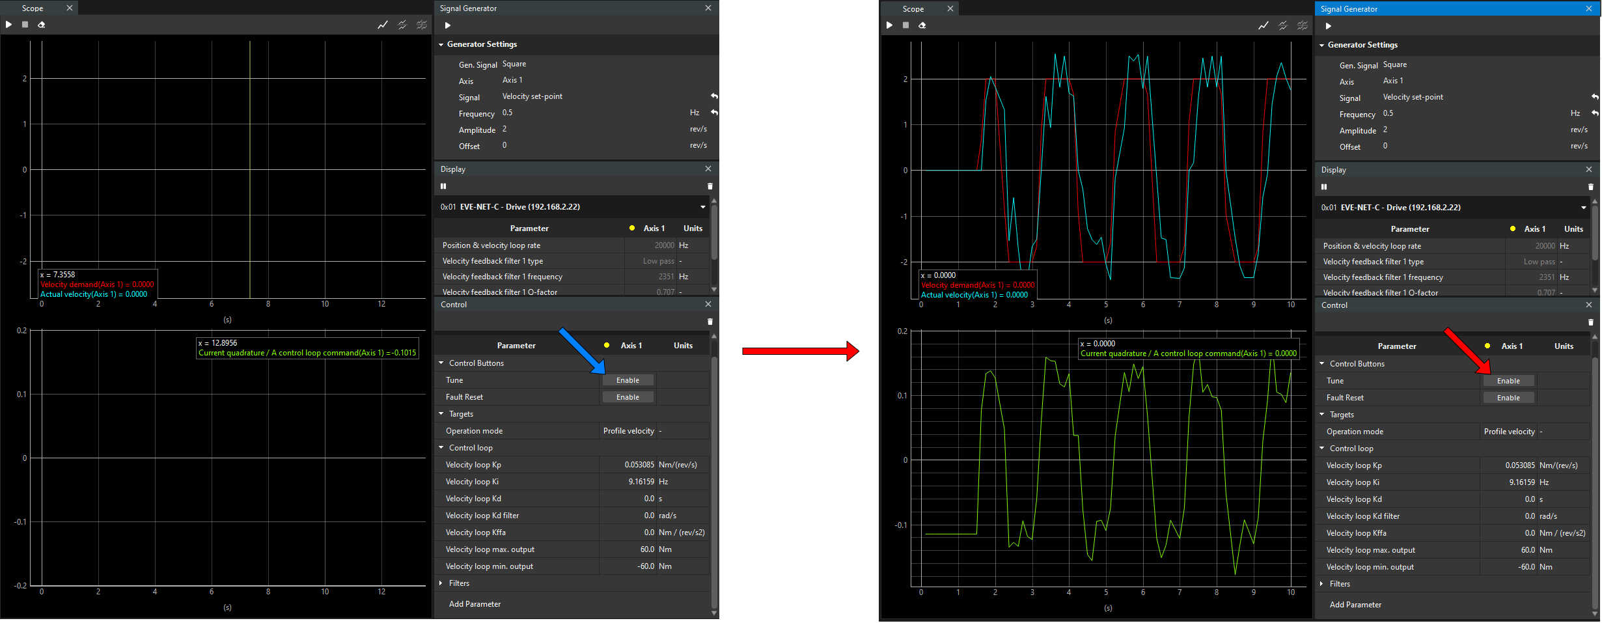This screenshot has width=1602, height=623.
Task: Enable Tune in the Control Buttons section
Action: click(627, 380)
